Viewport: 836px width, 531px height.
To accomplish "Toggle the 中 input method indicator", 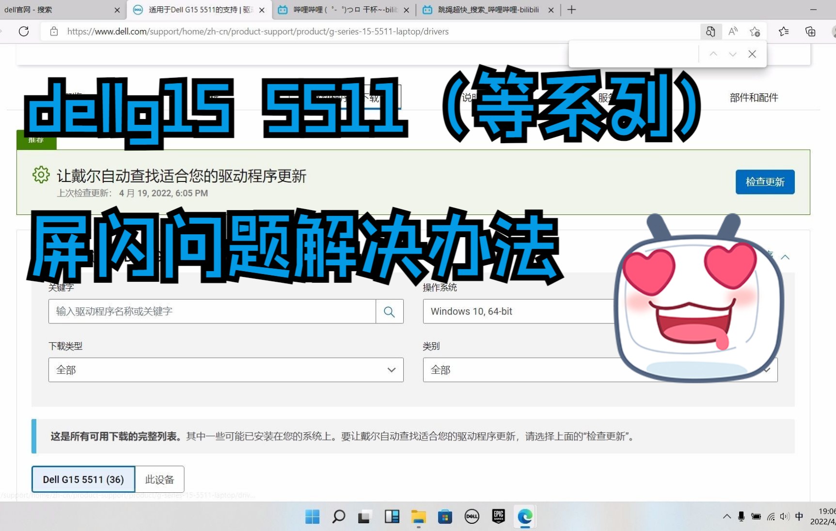I will [799, 516].
